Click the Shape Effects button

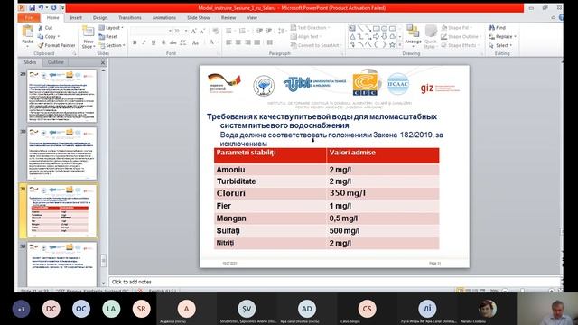(460, 45)
